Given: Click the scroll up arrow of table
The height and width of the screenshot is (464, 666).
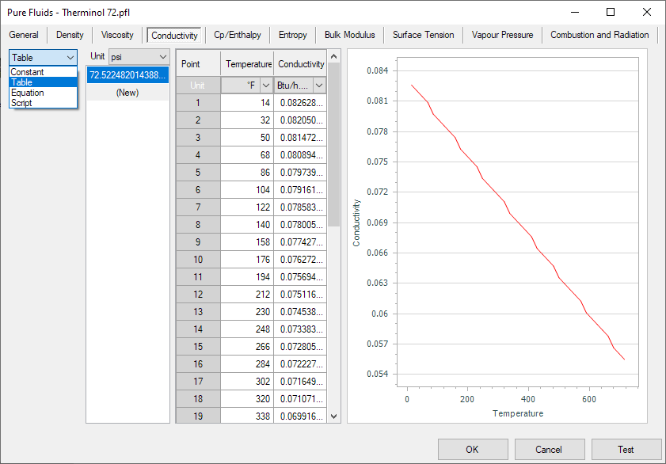Looking at the screenshot, I should (x=333, y=57).
